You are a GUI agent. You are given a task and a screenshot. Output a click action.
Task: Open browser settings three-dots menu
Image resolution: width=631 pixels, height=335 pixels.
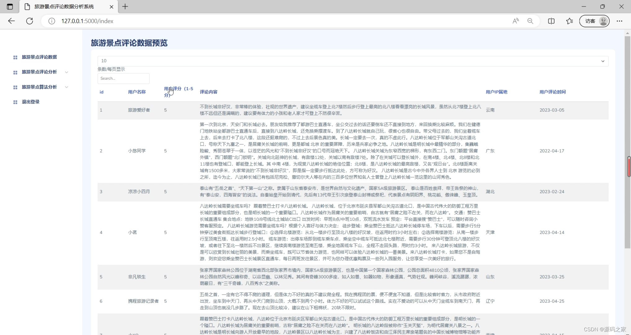(619, 21)
